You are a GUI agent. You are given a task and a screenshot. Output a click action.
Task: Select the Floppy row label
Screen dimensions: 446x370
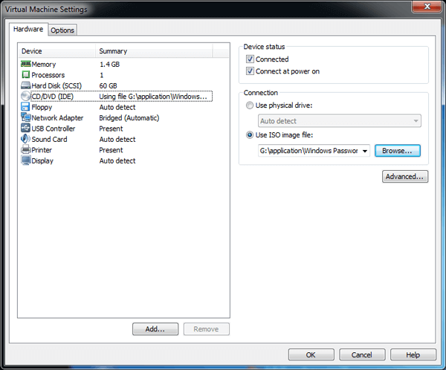tap(42, 108)
